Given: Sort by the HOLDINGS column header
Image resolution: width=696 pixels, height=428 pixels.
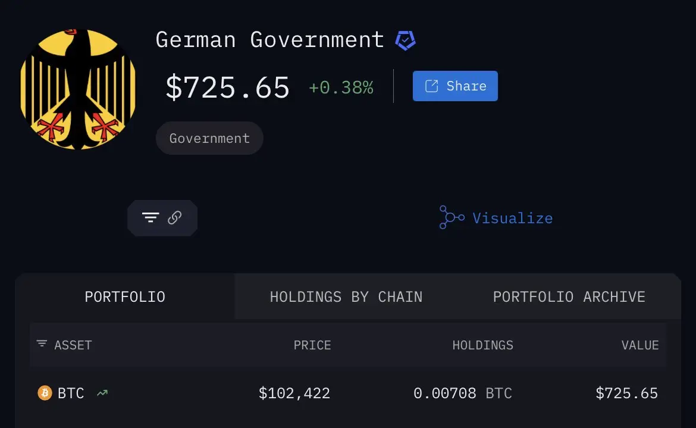Looking at the screenshot, I should [x=482, y=345].
